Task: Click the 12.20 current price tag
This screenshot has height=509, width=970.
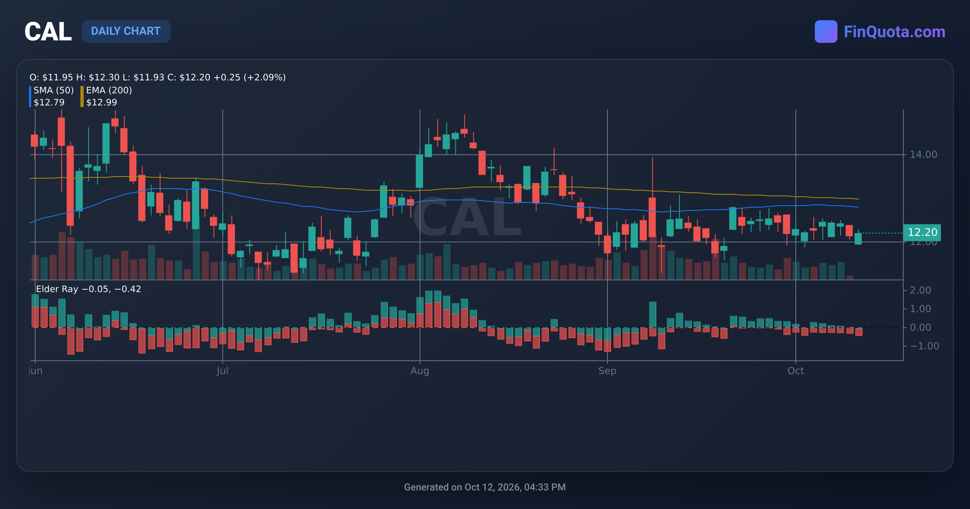Action: [x=922, y=232]
